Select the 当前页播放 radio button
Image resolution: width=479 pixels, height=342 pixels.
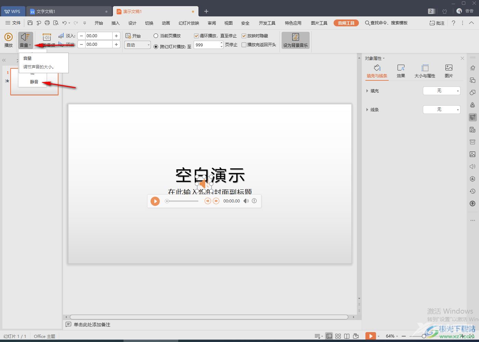click(x=156, y=36)
